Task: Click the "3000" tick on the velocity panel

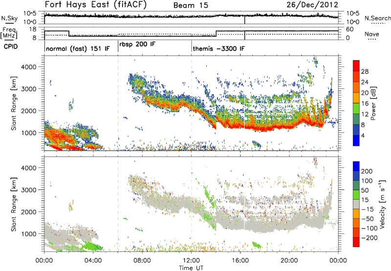Action: (x=28, y=190)
